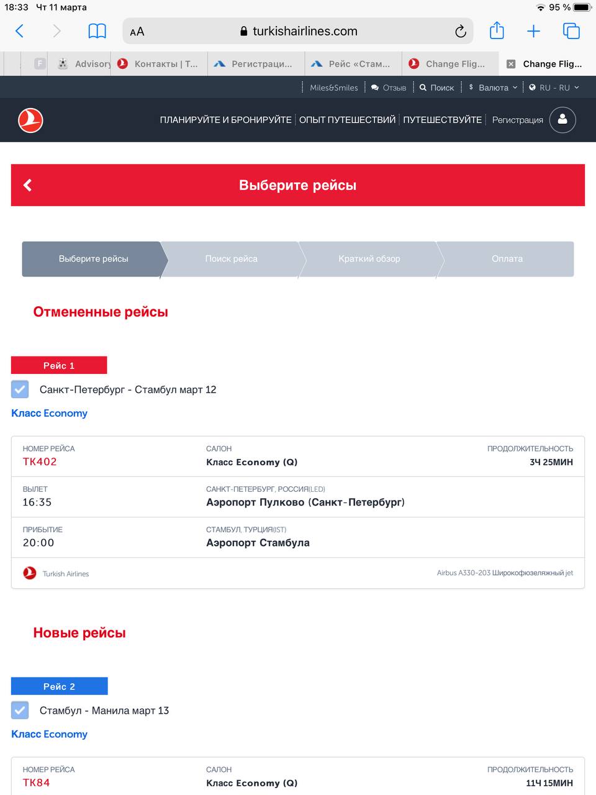Click the Поиск search icon
The image size is (596, 795).
pyautogui.click(x=423, y=88)
